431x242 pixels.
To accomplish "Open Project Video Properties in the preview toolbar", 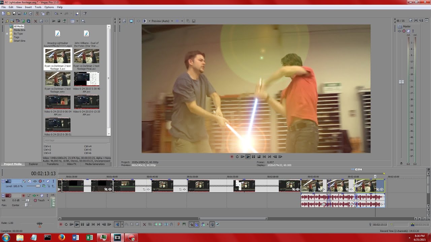I will [124, 21].
